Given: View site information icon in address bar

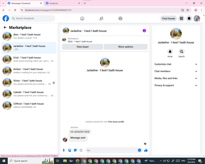Looking at the screenshot, I should [22, 10].
